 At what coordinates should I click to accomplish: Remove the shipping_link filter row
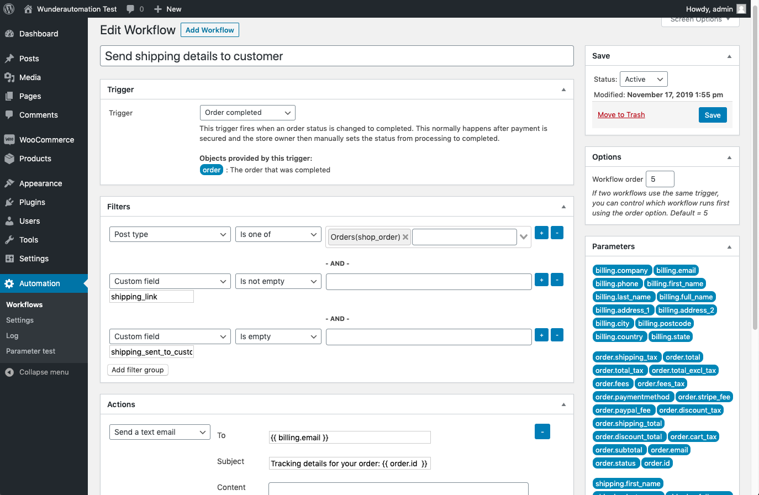click(x=557, y=280)
